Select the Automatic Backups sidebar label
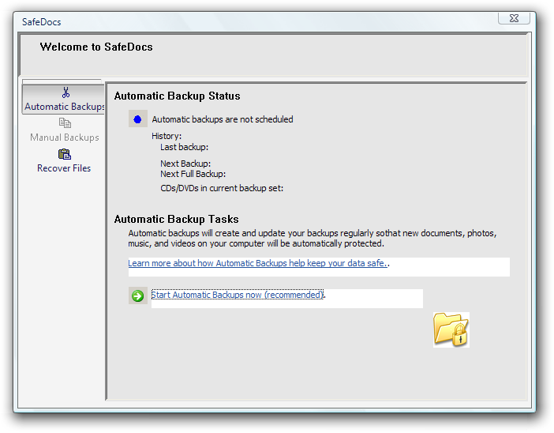This screenshot has height=433, width=554. 64,107
